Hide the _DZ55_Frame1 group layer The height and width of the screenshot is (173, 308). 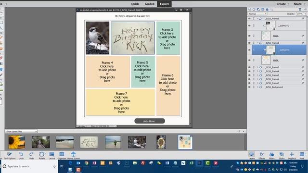coord(249,18)
